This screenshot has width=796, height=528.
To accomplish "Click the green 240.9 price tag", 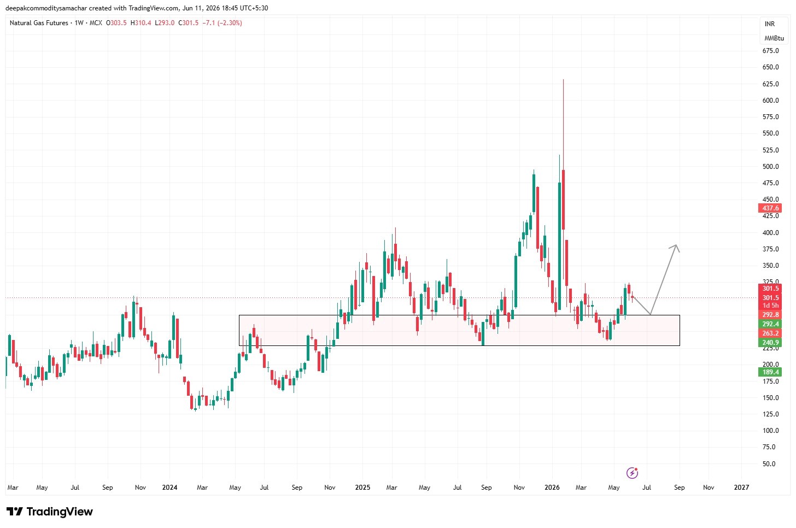I will [x=770, y=343].
